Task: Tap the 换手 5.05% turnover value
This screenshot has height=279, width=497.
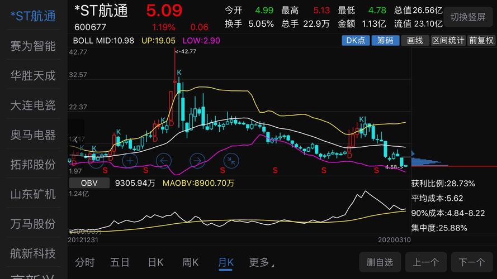Action: click(249, 24)
